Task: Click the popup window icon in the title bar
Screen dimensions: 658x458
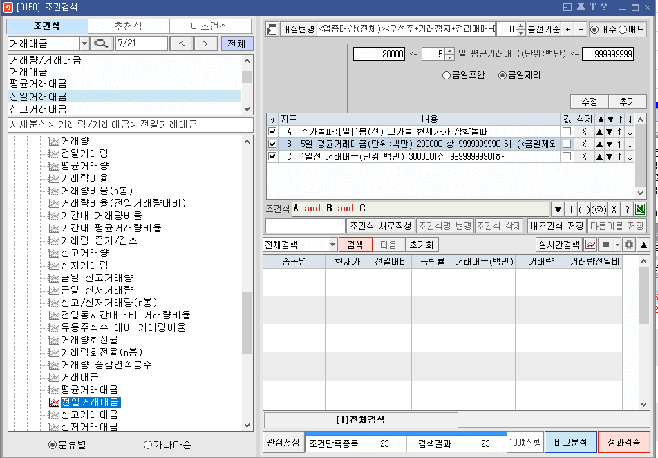Action: [567, 7]
